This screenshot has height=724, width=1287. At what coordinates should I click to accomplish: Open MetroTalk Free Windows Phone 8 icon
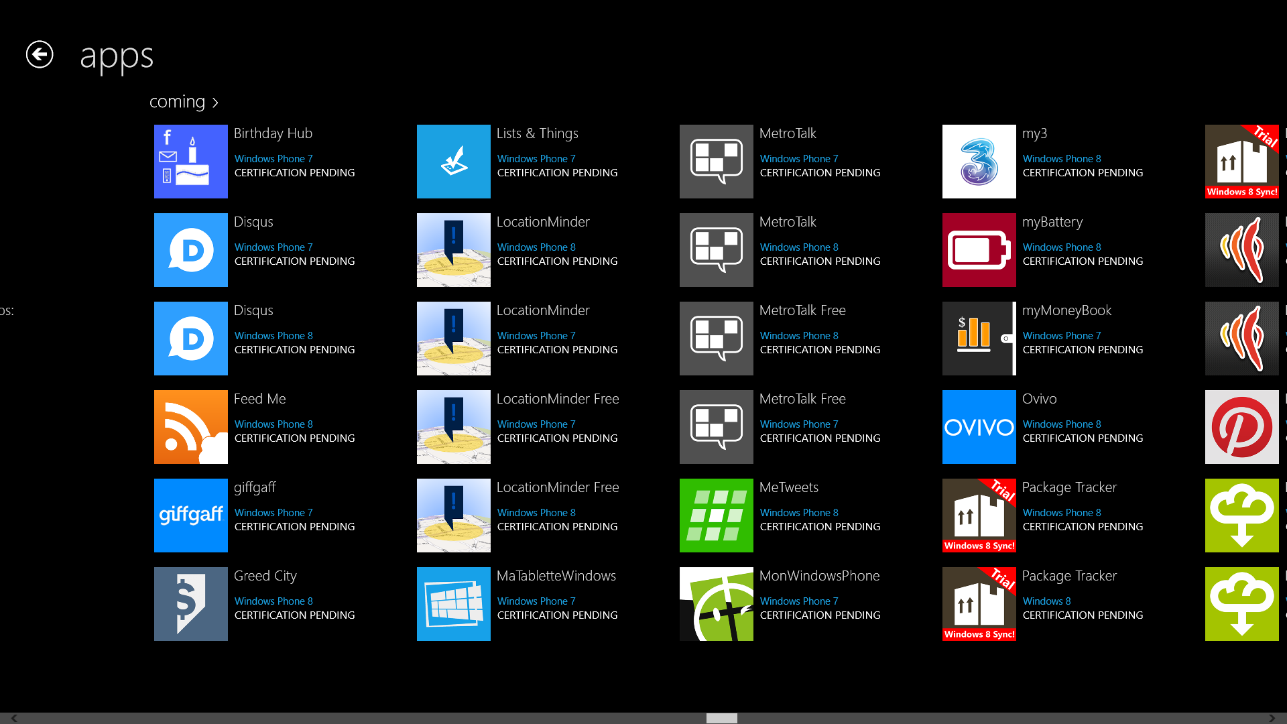(x=717, y=339)
